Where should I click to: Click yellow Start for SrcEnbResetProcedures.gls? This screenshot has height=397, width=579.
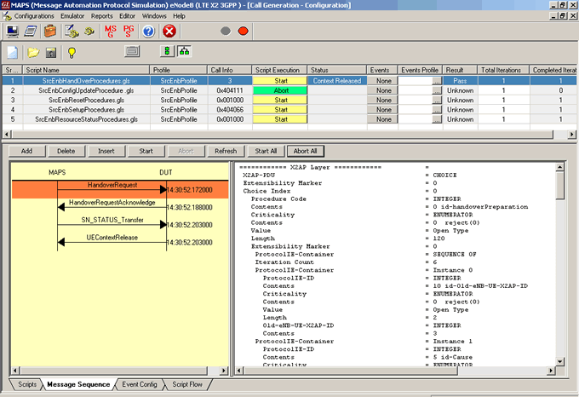(280, 100)
